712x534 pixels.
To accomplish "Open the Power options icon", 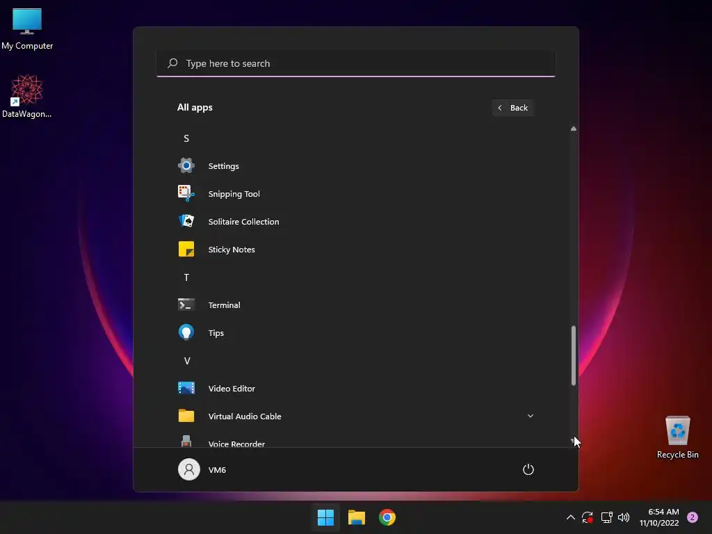I will [x=528, y=469].
